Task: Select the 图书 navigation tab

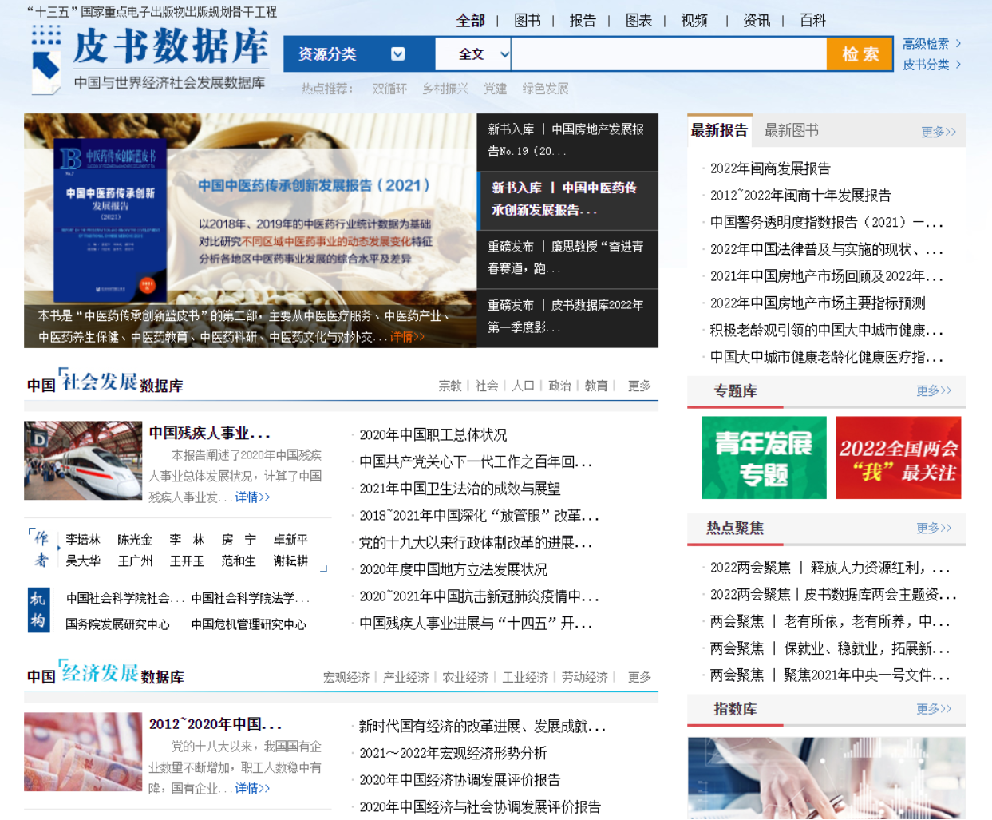Action: coord(527,21)
